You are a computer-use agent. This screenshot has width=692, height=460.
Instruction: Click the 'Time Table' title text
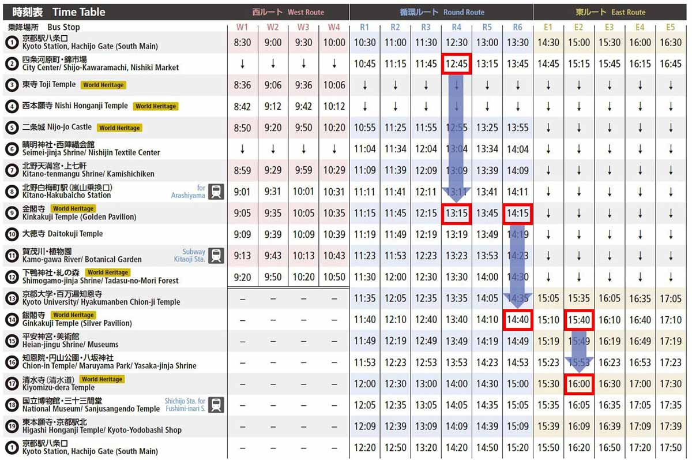79,12
